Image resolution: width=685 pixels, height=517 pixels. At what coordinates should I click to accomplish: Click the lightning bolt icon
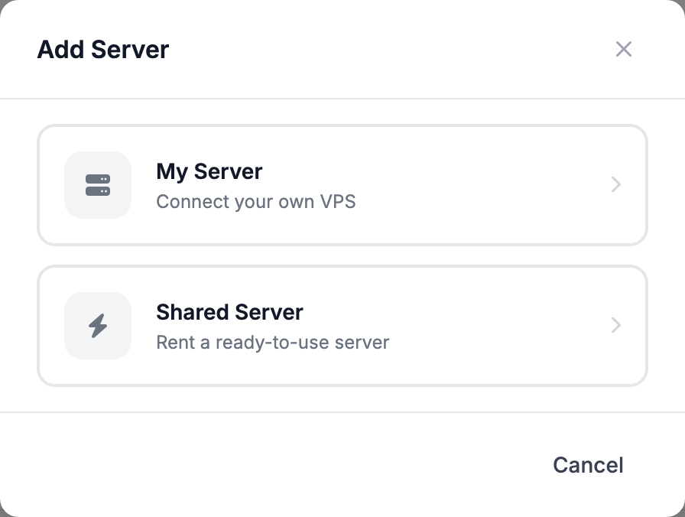point(98,326)
